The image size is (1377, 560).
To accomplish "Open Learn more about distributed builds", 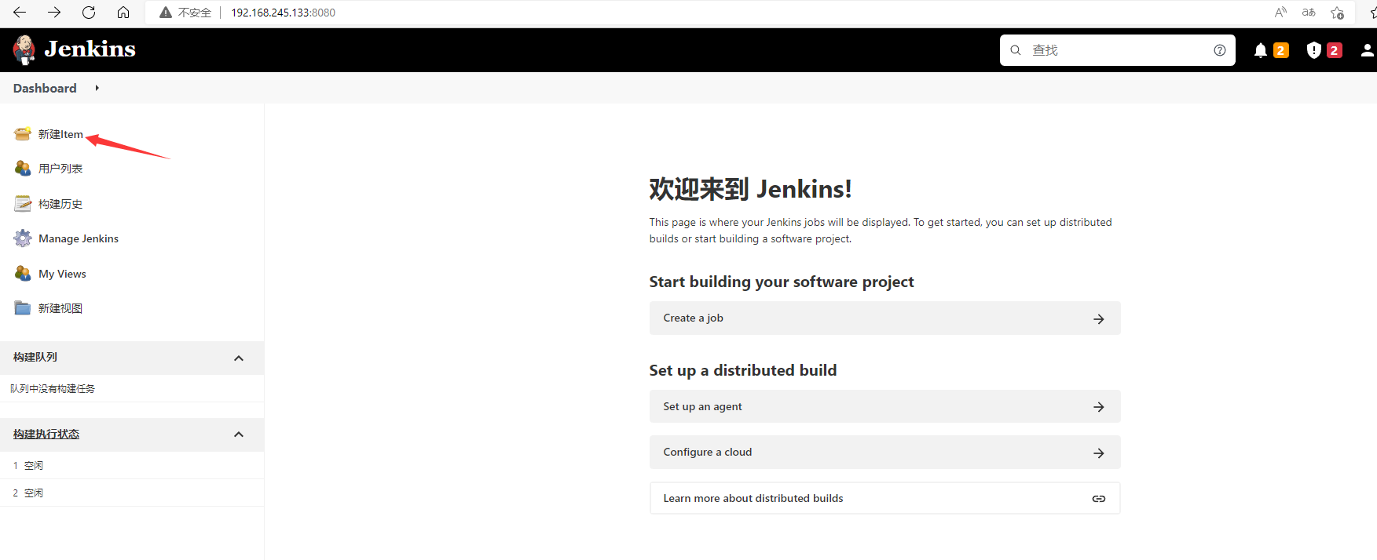I will point(884,498).
